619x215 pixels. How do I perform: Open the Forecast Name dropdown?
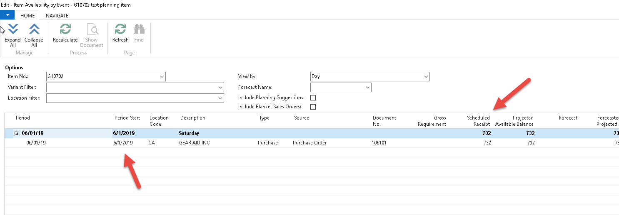pos(367,88)
